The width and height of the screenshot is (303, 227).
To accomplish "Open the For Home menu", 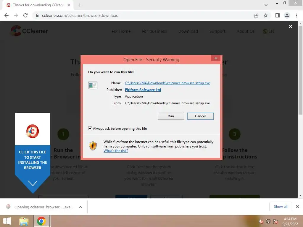I will click(121, 31).
